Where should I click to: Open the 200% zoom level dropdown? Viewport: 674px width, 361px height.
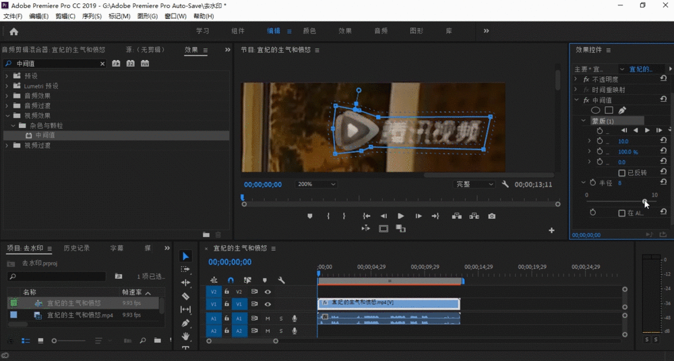(x=316, y=184)
